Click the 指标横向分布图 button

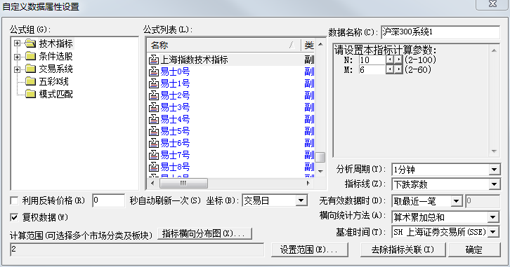pos(204,233)
